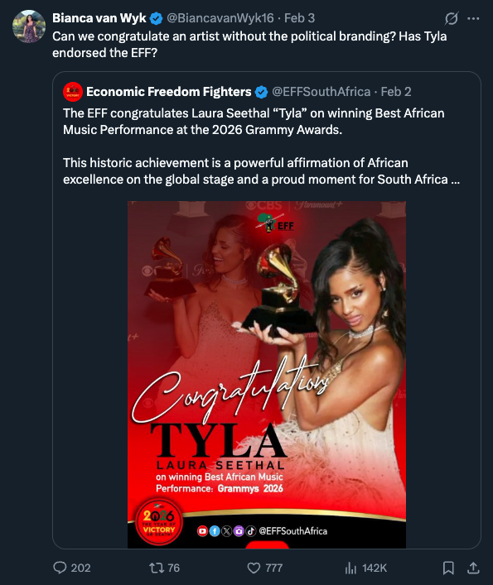Open view analytics bar-chart icon

click(350, 568)
